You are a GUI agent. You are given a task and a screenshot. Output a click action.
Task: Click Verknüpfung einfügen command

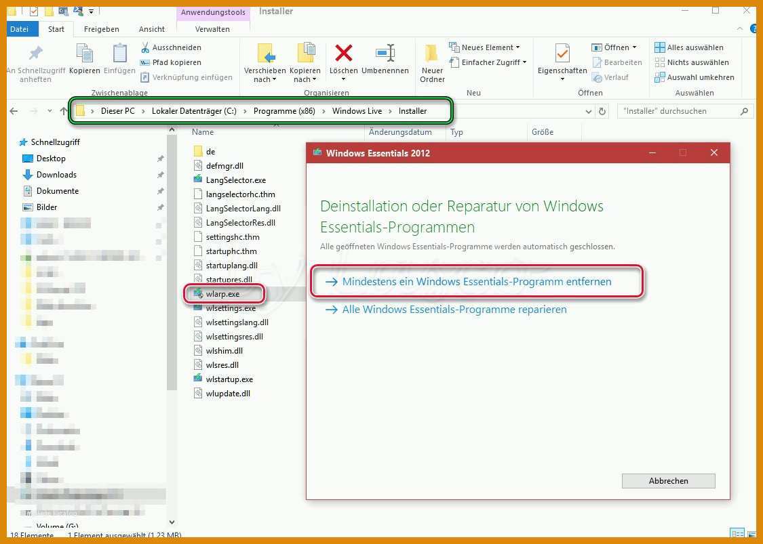point(187,77)
